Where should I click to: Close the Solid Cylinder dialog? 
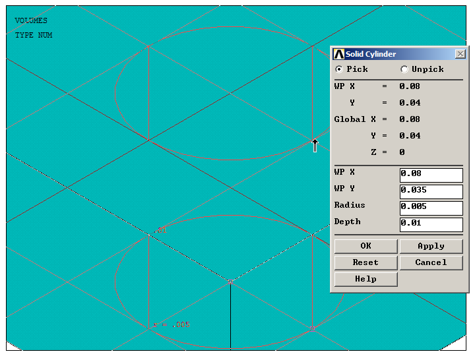(460, 54)
